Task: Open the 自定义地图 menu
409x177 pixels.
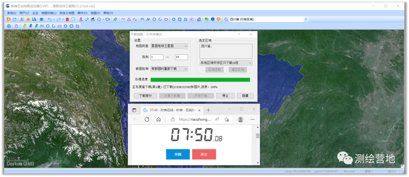Action: pos(67,13)
